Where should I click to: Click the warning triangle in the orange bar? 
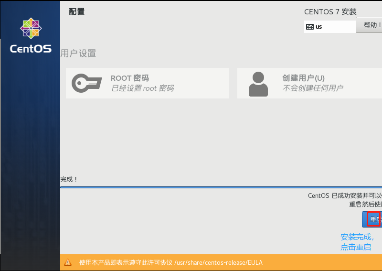(68, 262)
